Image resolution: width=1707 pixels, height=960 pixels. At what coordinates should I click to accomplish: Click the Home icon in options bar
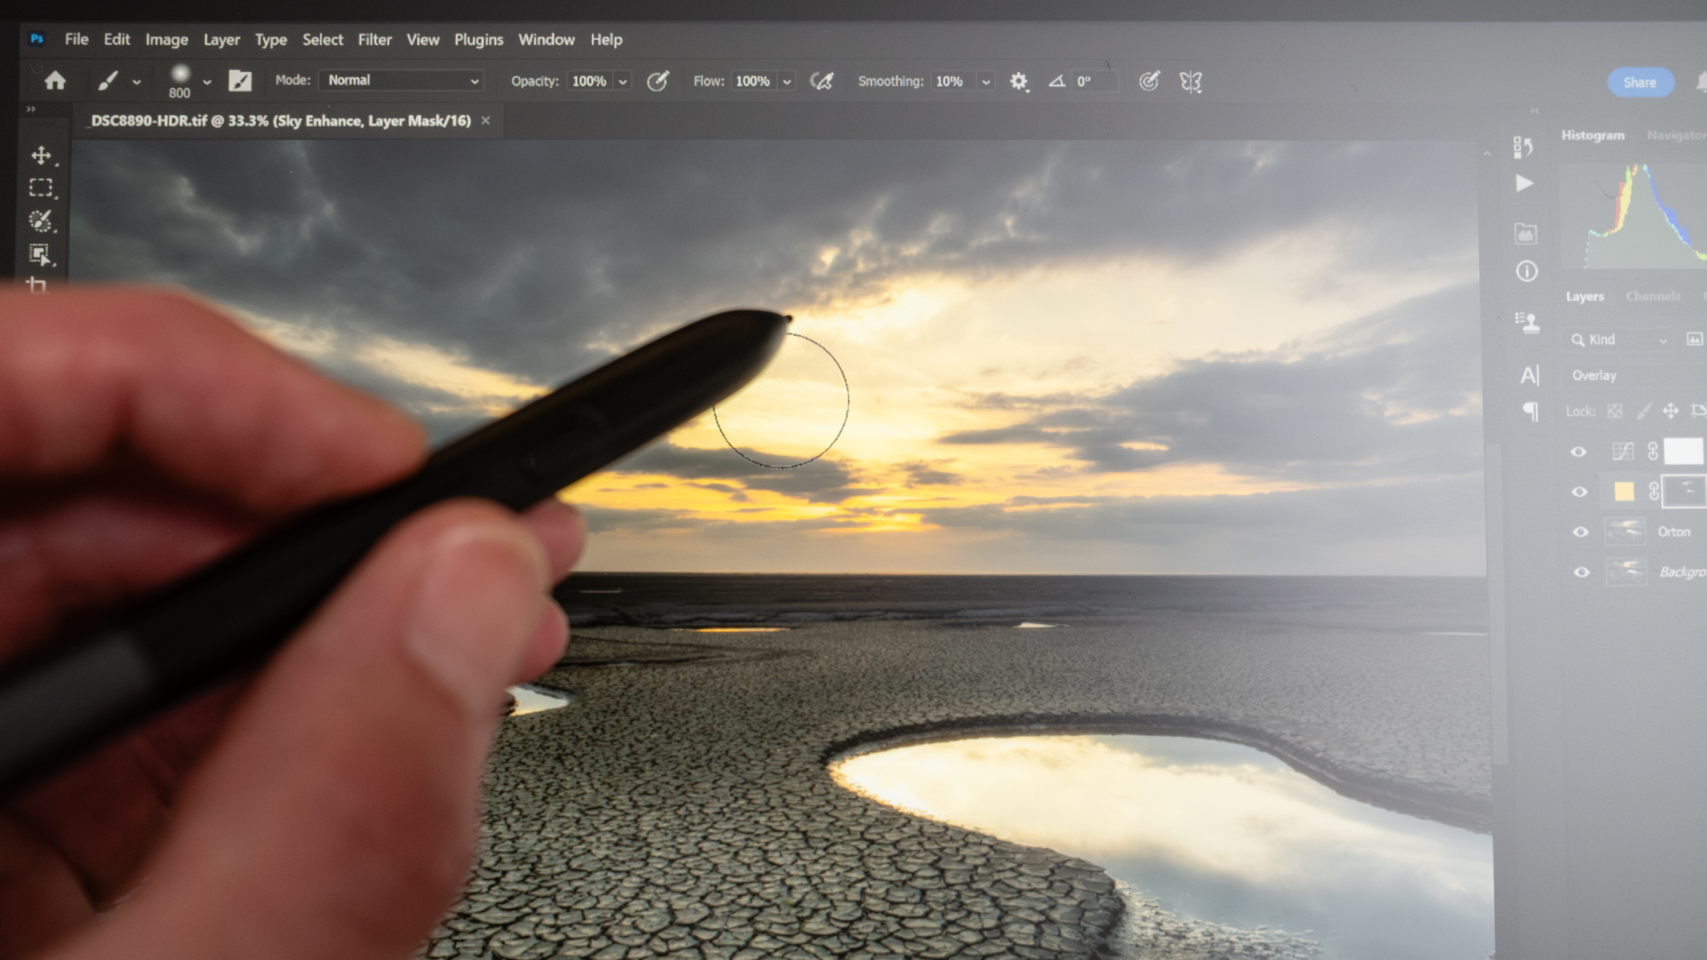click(x=55, y=81)
